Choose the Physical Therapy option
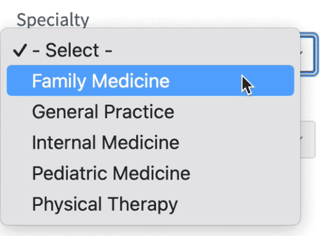This screenshot has height=236, width=329. click(x=150, y=204)
